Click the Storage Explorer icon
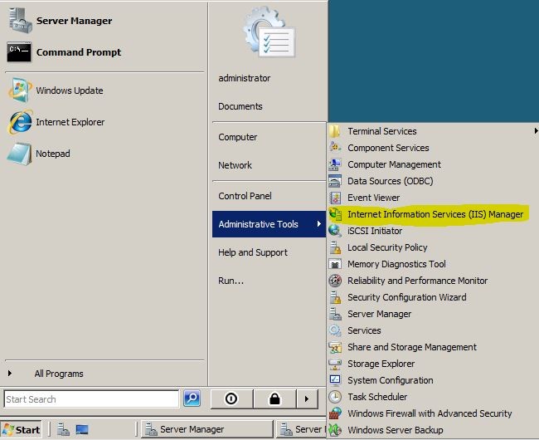539x440 pixels. click(x=335, y=364)
